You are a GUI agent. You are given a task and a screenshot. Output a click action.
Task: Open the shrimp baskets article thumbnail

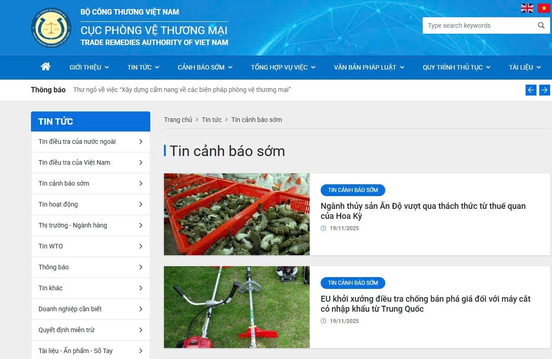(236, 214)
